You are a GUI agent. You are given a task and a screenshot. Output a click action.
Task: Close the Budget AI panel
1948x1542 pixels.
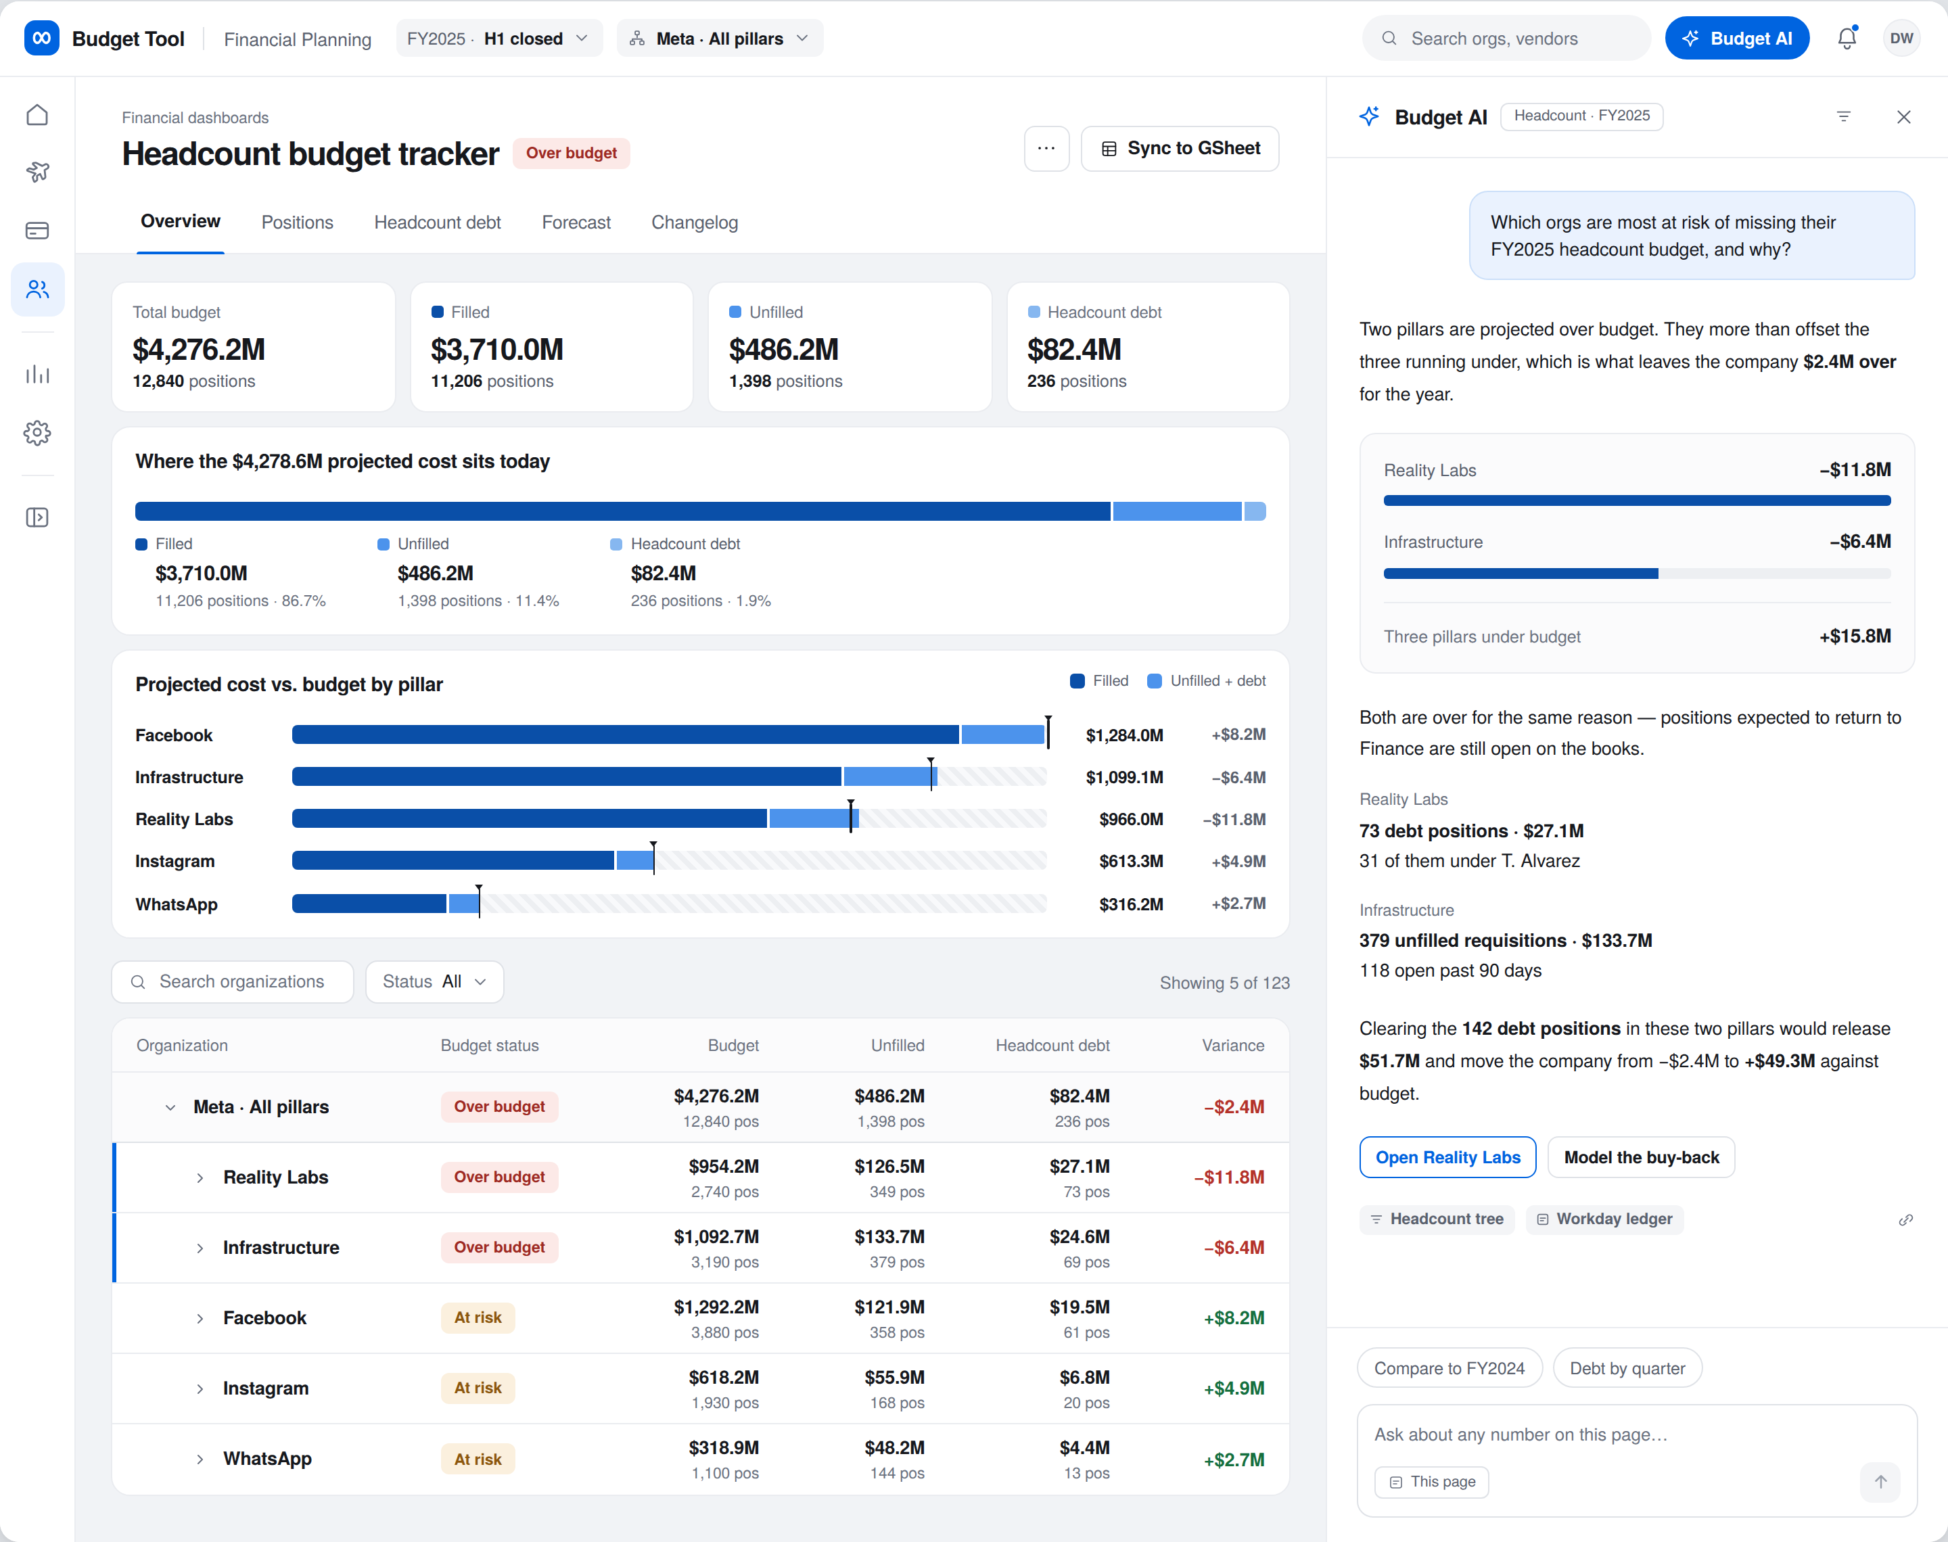pos(1904,116)
